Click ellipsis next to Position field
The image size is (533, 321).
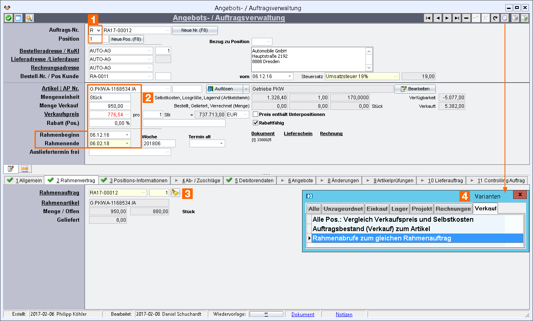(x=105, y=39)
